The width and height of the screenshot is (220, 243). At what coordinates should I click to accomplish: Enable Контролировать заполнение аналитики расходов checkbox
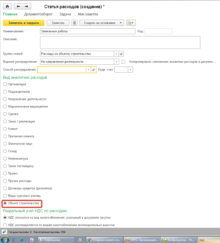pyautogui.click(x=124, y=62)
